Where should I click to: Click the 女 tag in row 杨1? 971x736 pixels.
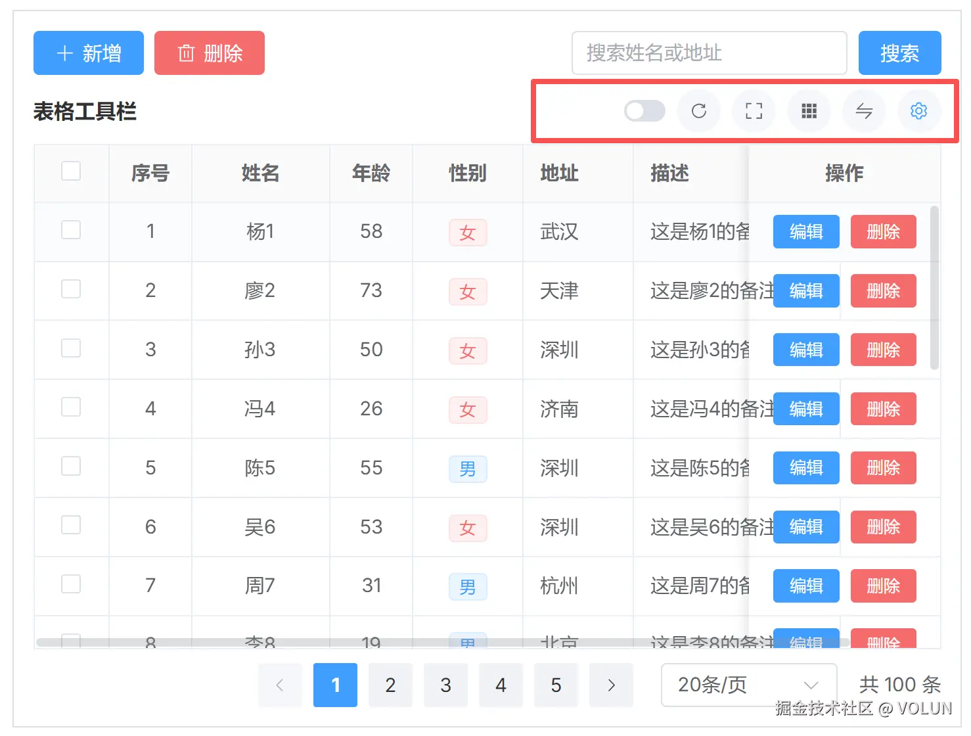click(468, 233)
